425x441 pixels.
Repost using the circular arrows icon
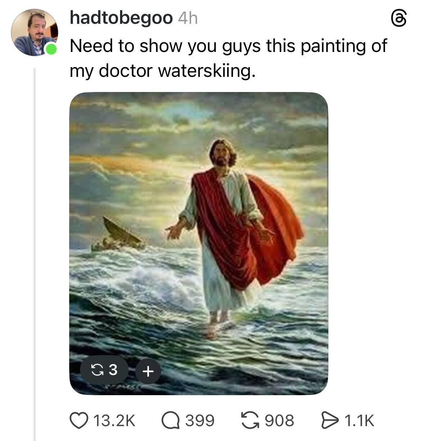pyautogui.click(x=250, y=420)
